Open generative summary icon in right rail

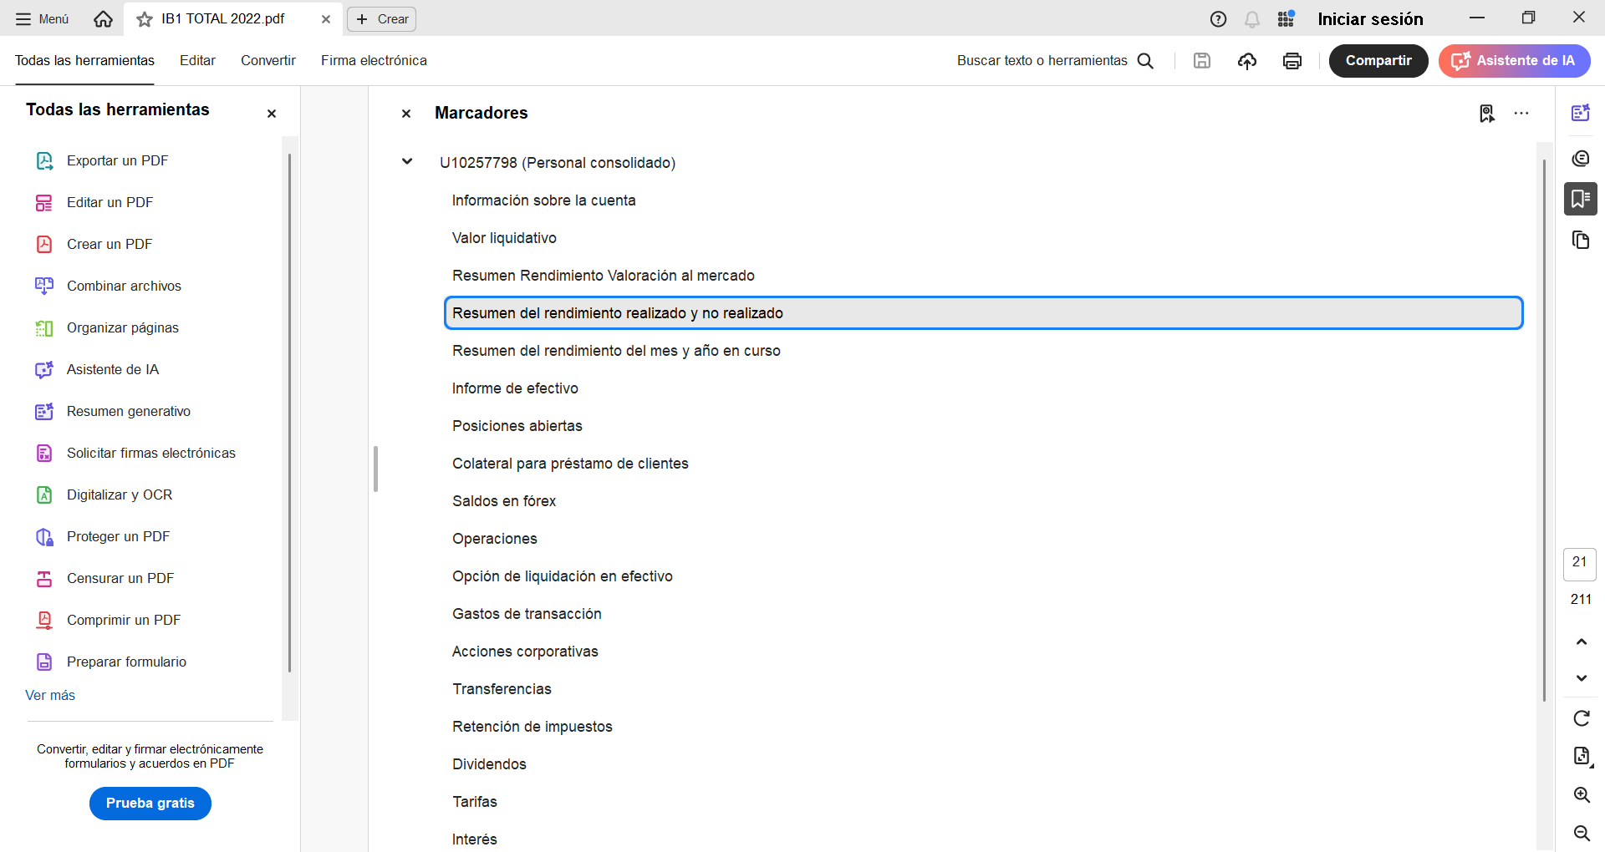click(x=1581, y=113)
